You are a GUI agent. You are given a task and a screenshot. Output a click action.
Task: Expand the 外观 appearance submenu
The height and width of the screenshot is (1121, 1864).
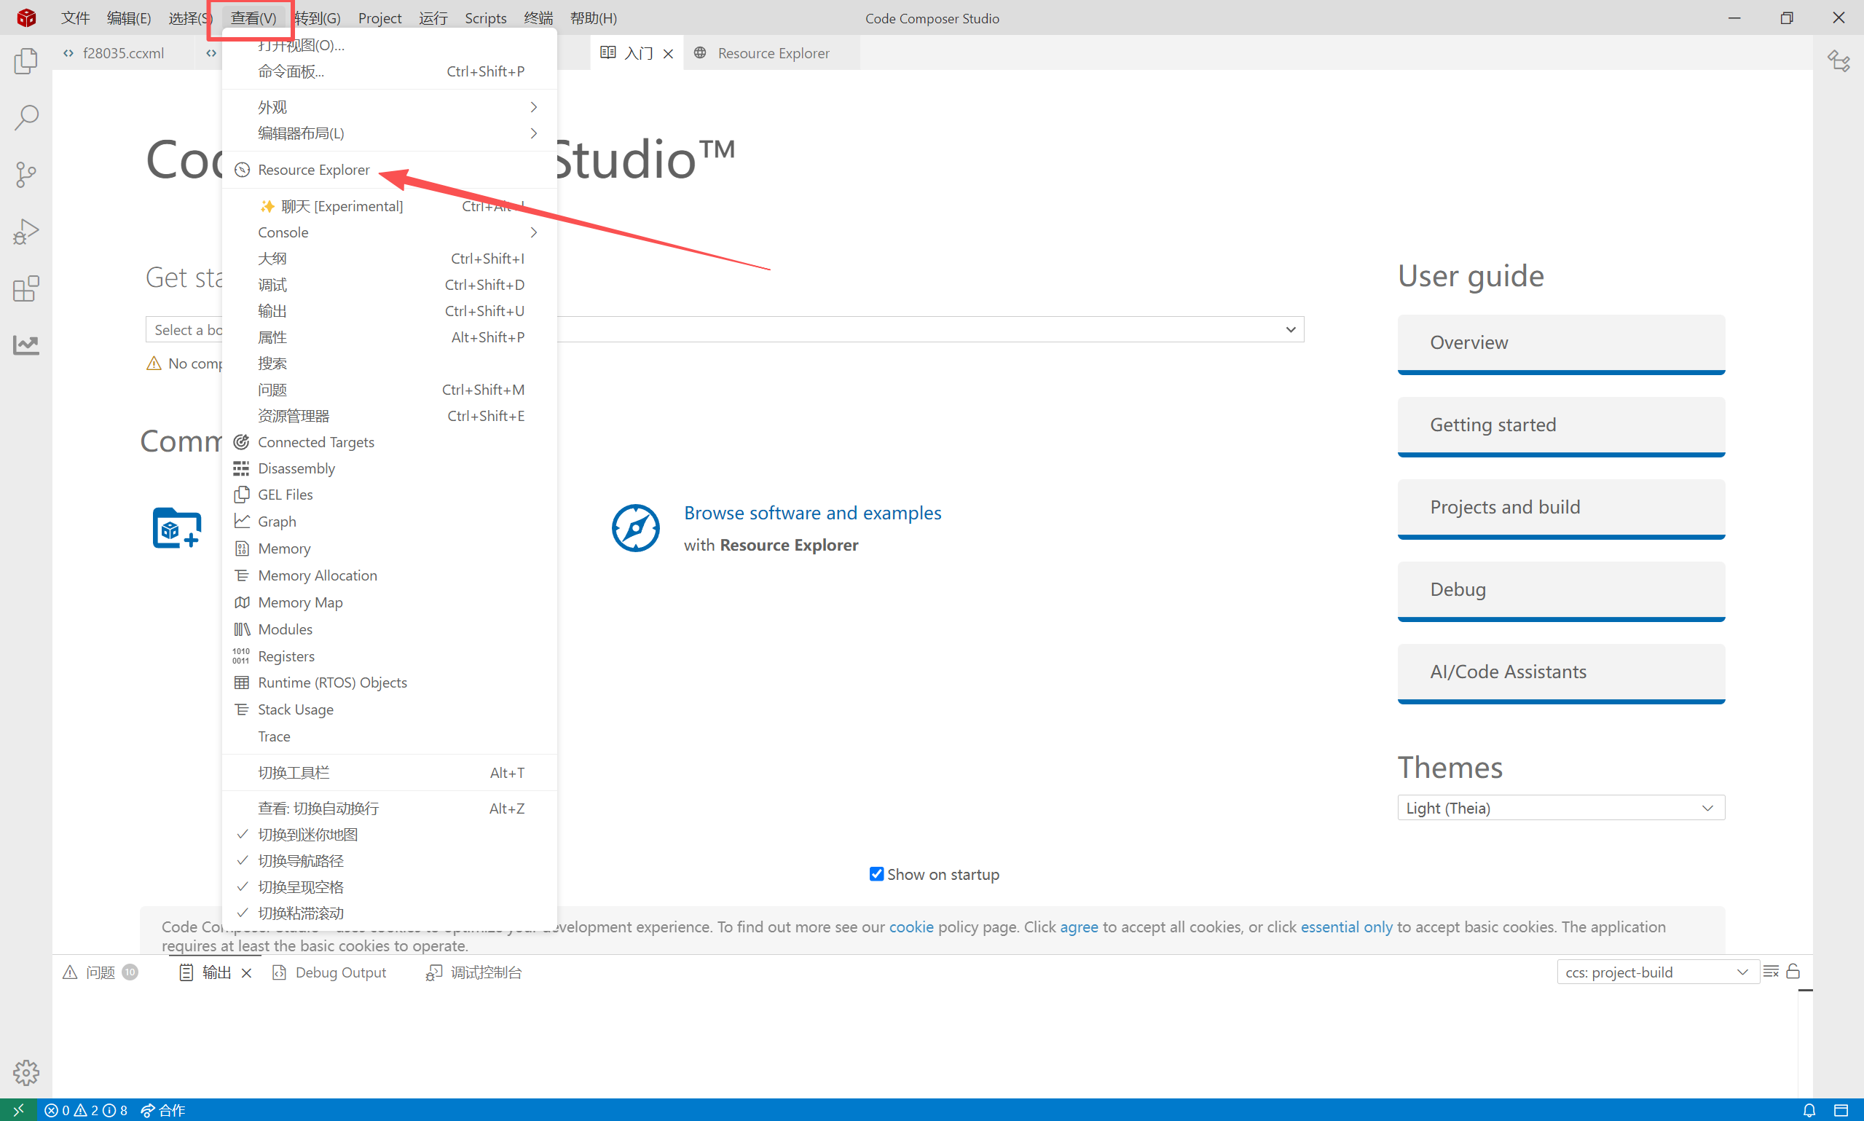(389, 107)
